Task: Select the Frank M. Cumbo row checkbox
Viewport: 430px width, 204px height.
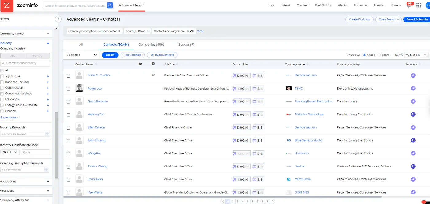Action: pos(68,76)
